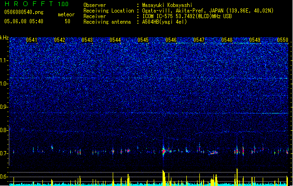Viewport: 293px width, 186px height.
Task: Click the 0548 time marker
Action: click(227, 40)
